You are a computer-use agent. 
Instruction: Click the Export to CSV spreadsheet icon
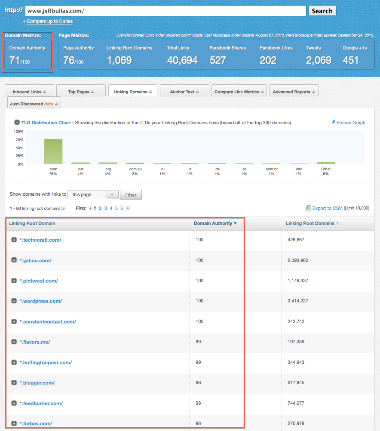[308, 208]
